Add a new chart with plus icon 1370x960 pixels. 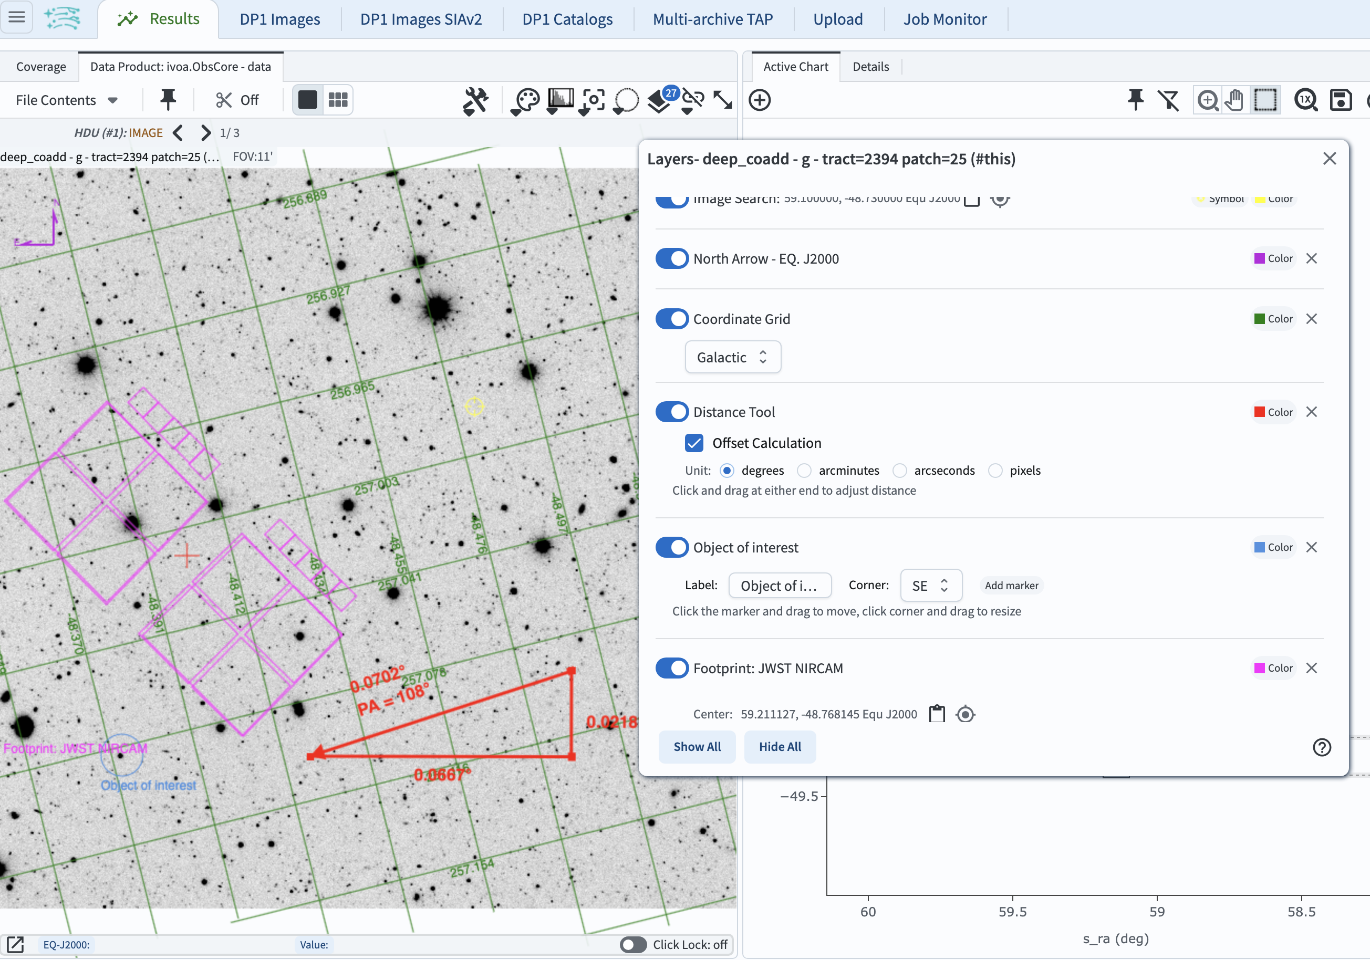[760, 100]
